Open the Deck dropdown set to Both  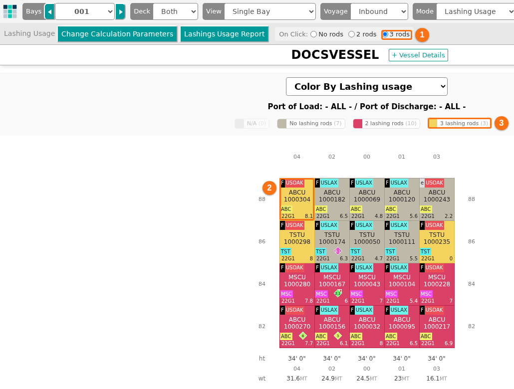pos(176,12)
